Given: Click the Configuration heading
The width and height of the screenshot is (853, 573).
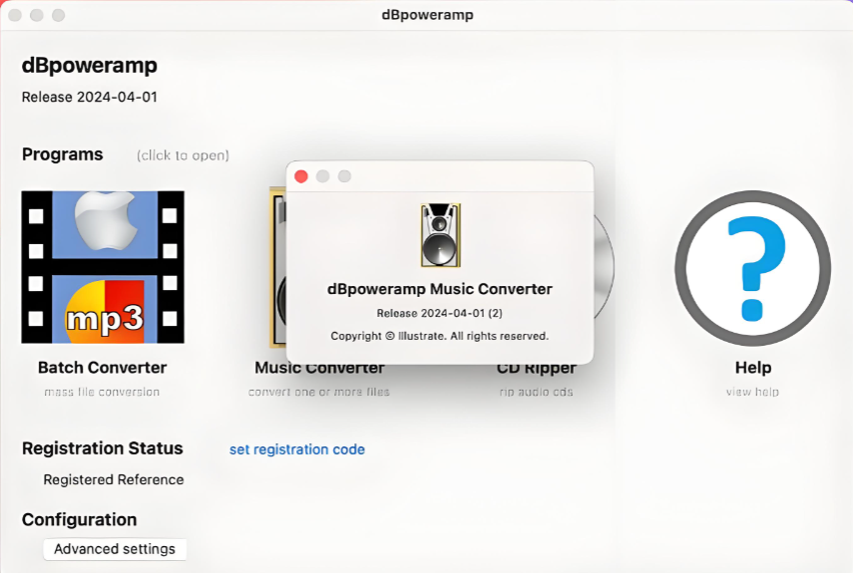Looking at the screenshot, I should 80,520.
